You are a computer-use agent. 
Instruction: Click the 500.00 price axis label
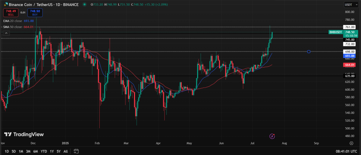click(349, 128)
